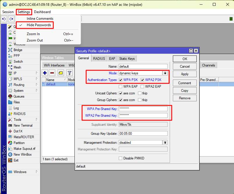234x194 pixels.
Task: Toggle tkip under Unicast Ciphers
Action: (x=140, y=93)
